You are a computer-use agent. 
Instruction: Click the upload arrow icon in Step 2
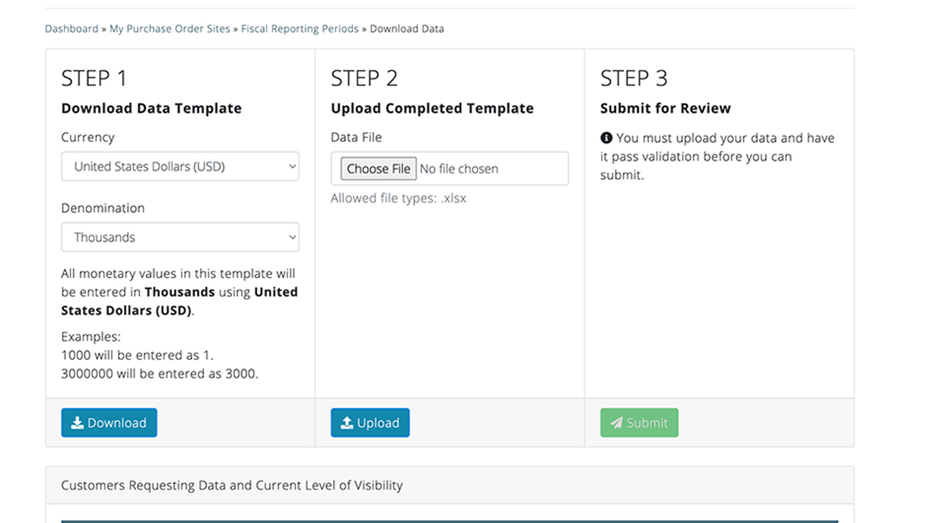point(347,423)
